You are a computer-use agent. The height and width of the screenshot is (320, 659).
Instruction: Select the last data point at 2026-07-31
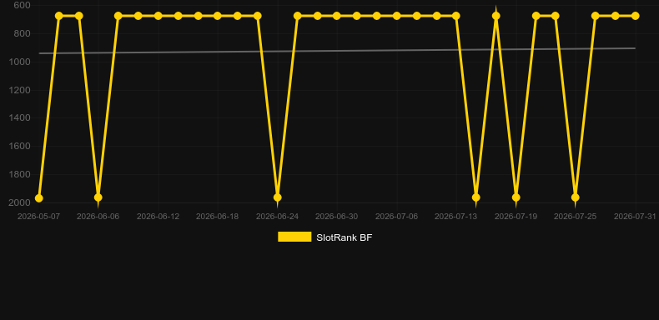[x=635, y=16]
